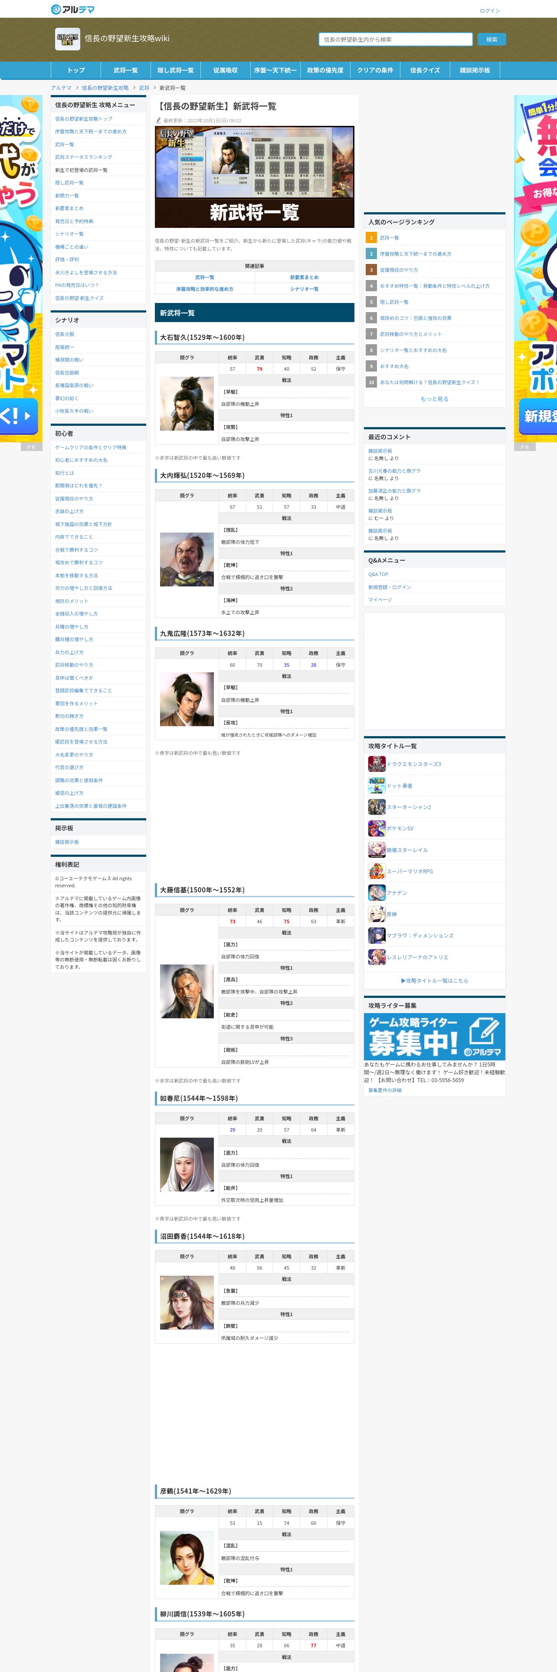Viewport: 557px width, 1672px height.
Task: Open the アナデン game icon
Action: click(x=377, y=892)
